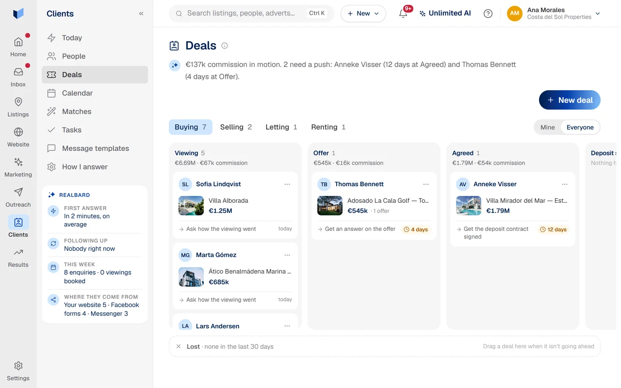Open the more menu on Sofia Lindqvist's card
This screenshot has height=388, width=621.
[x=287, y=184]
